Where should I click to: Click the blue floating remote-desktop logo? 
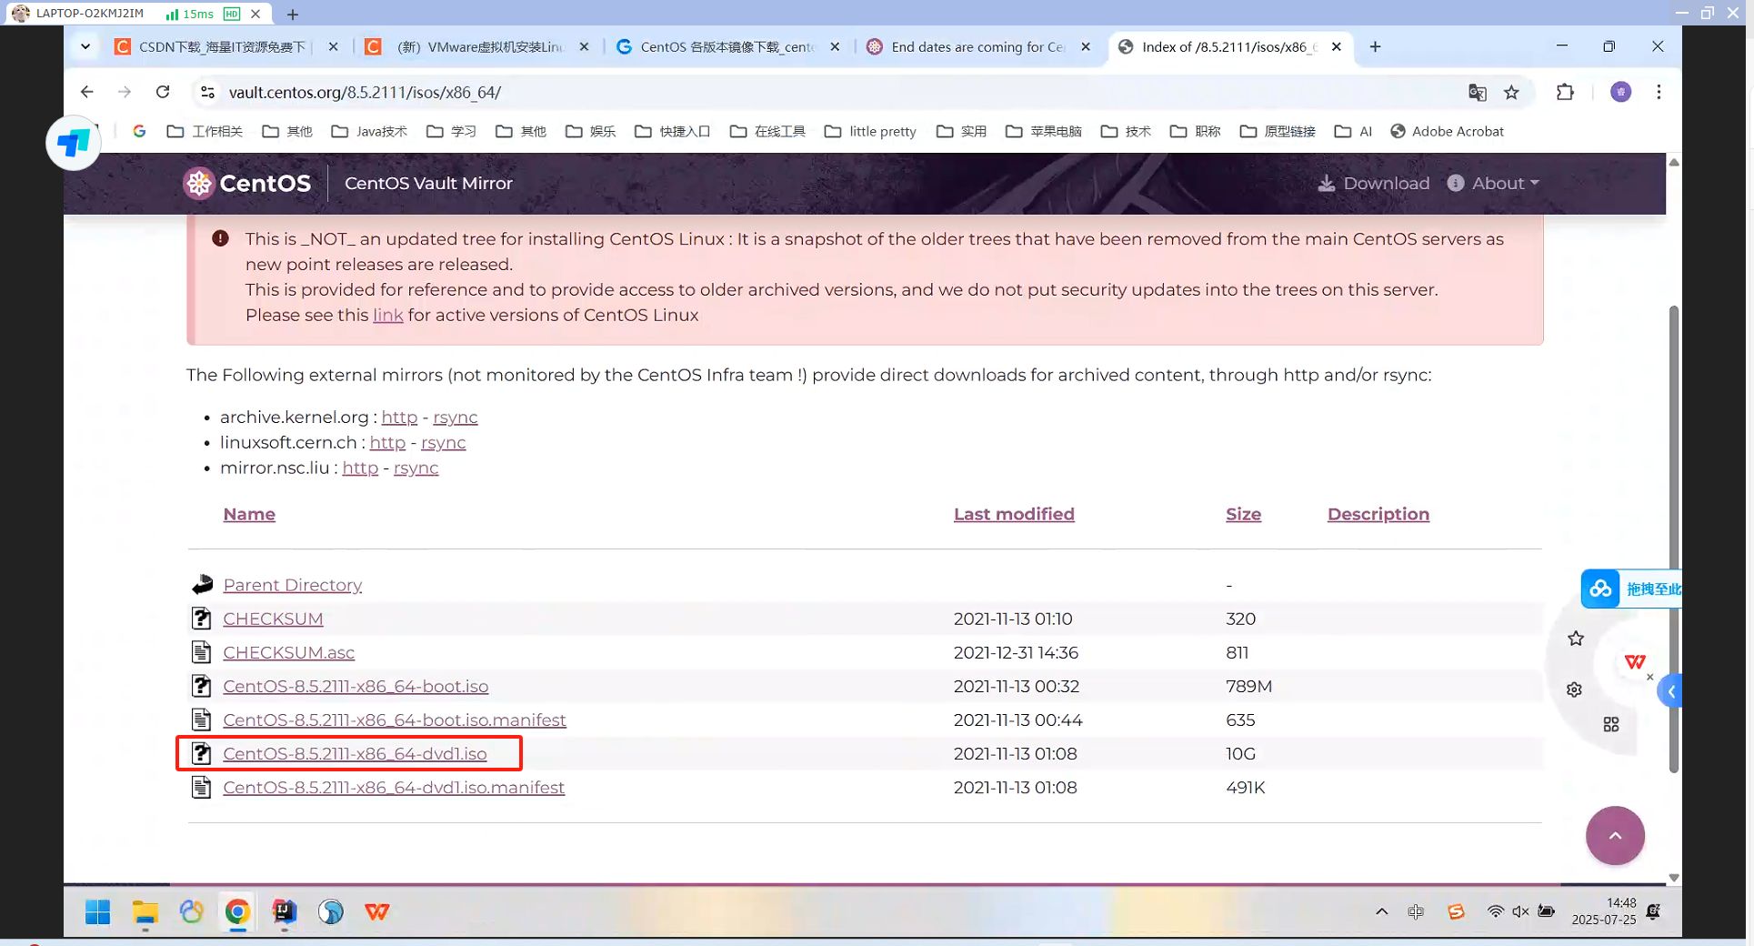(x=74, y=143)
